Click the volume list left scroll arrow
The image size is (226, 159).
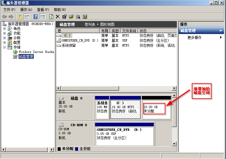[x=58, y=88]
